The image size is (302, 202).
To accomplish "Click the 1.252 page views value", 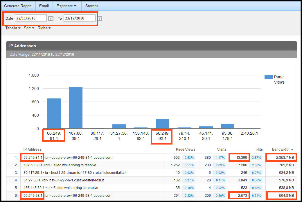I will (x=175, y=165).
